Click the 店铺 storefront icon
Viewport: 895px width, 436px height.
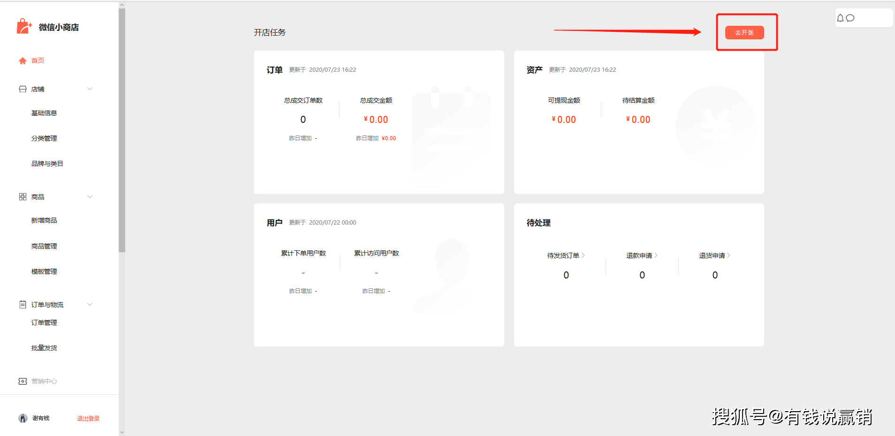click(22, 89)
